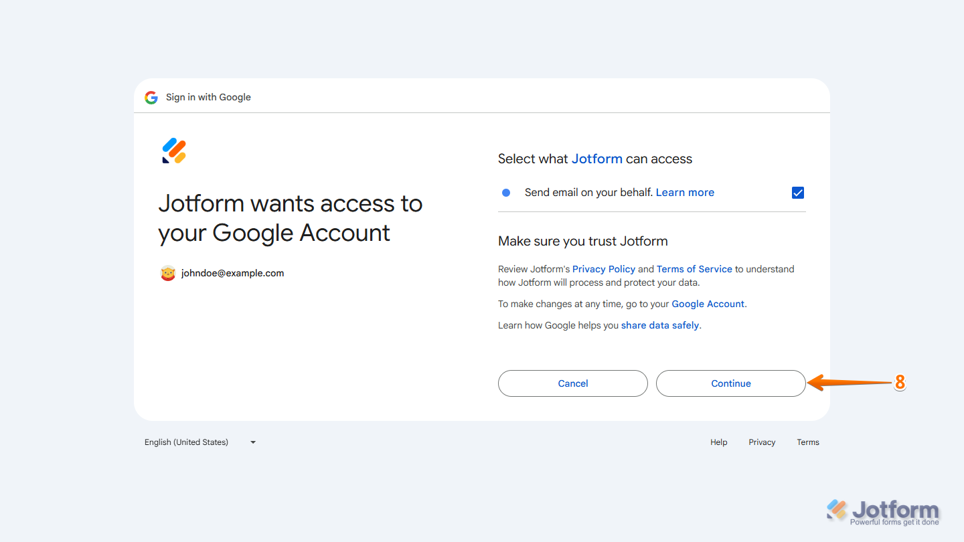Click the Jotform logo above the heading
Screen dimensions: 964x542
click(x=173, y=151)
